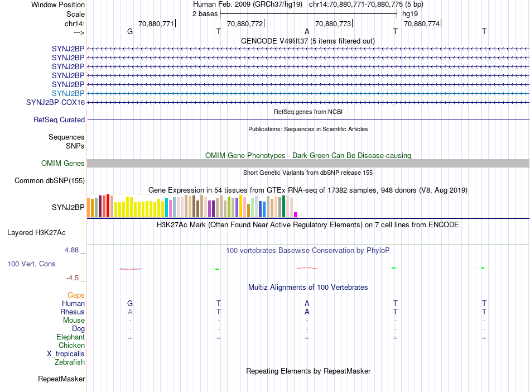
Task: Click the SYNJ2BP label beside GTEx bar chart
Action: pyautogui.click(x=68, y=207)
